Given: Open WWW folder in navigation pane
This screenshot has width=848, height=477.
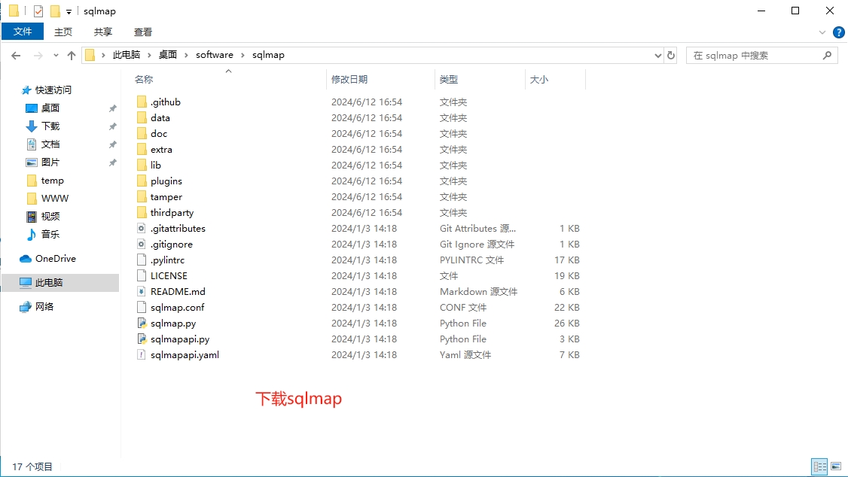Looking at the screenshot, I should [x=55, y=199].
